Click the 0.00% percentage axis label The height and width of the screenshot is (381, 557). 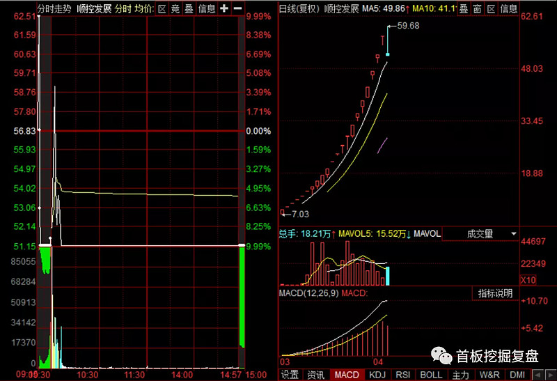(x=258, y=131)
